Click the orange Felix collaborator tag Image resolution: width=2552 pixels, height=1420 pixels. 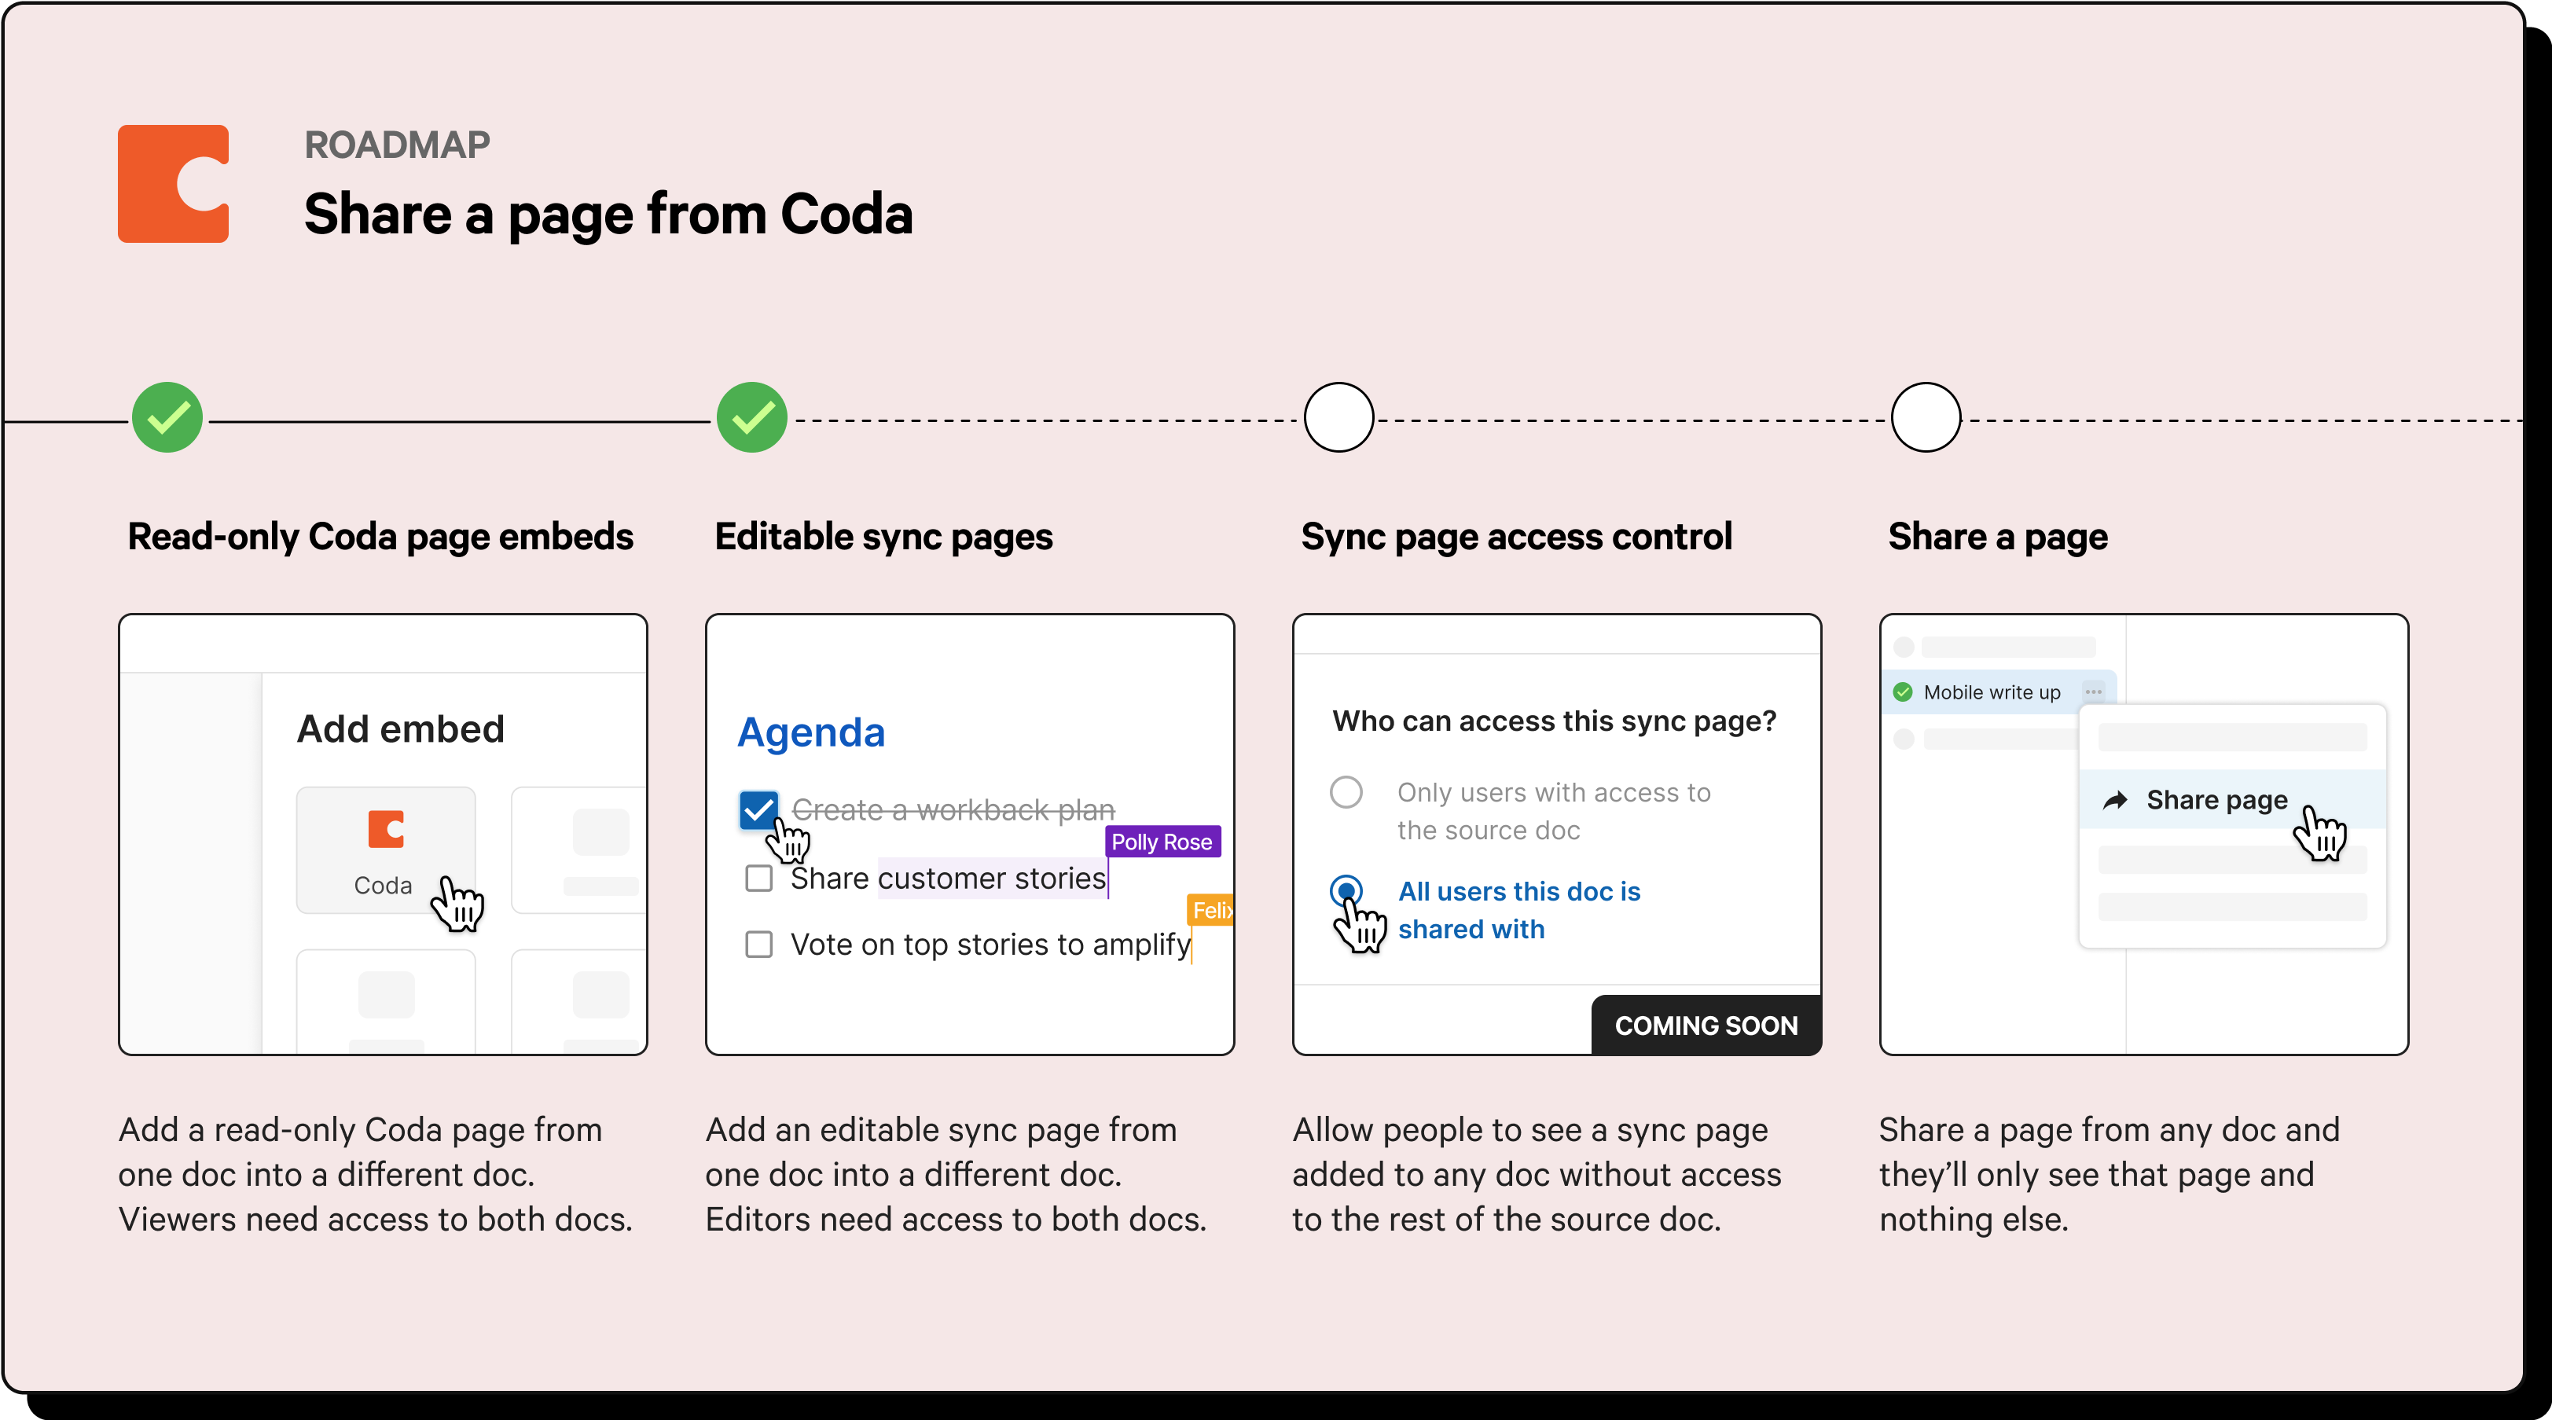[x=1210, y=910]
